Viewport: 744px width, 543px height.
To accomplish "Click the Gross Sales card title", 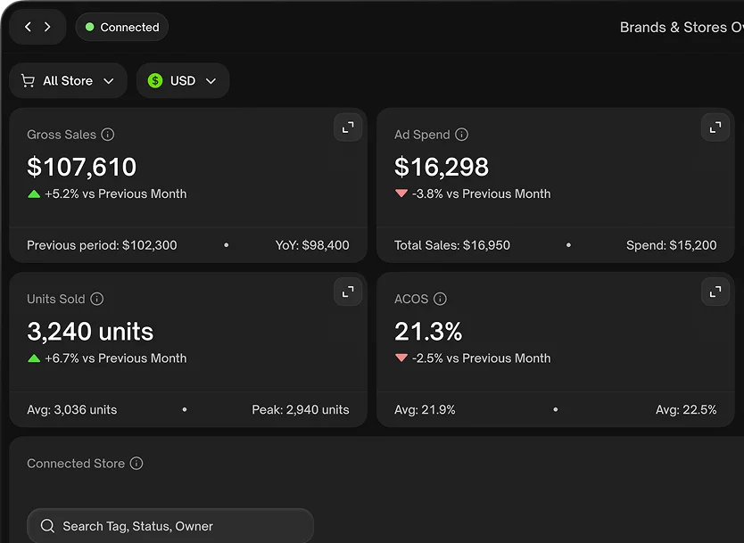I will (62, 135).
